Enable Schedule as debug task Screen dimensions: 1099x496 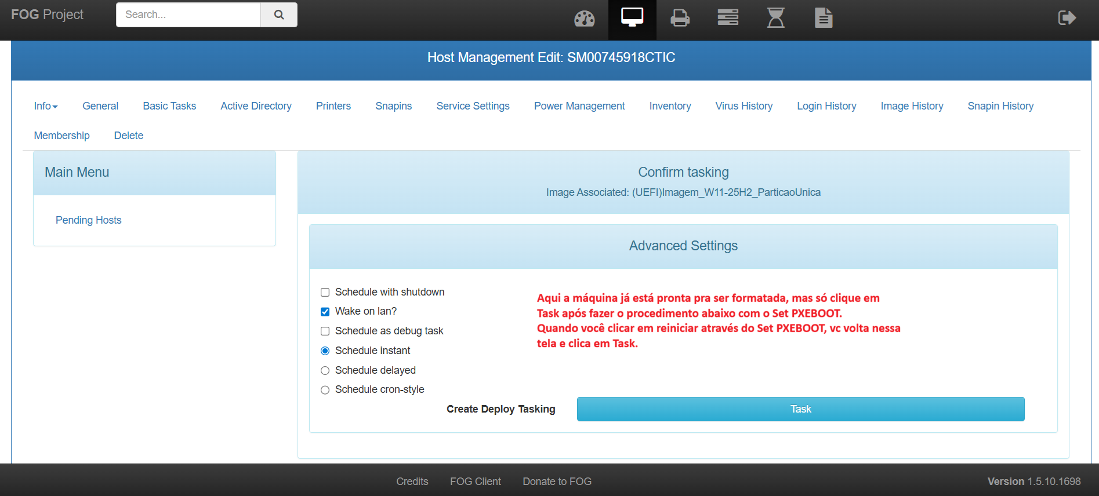[325, 331]
